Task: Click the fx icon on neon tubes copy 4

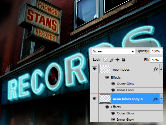Action: 155,99
